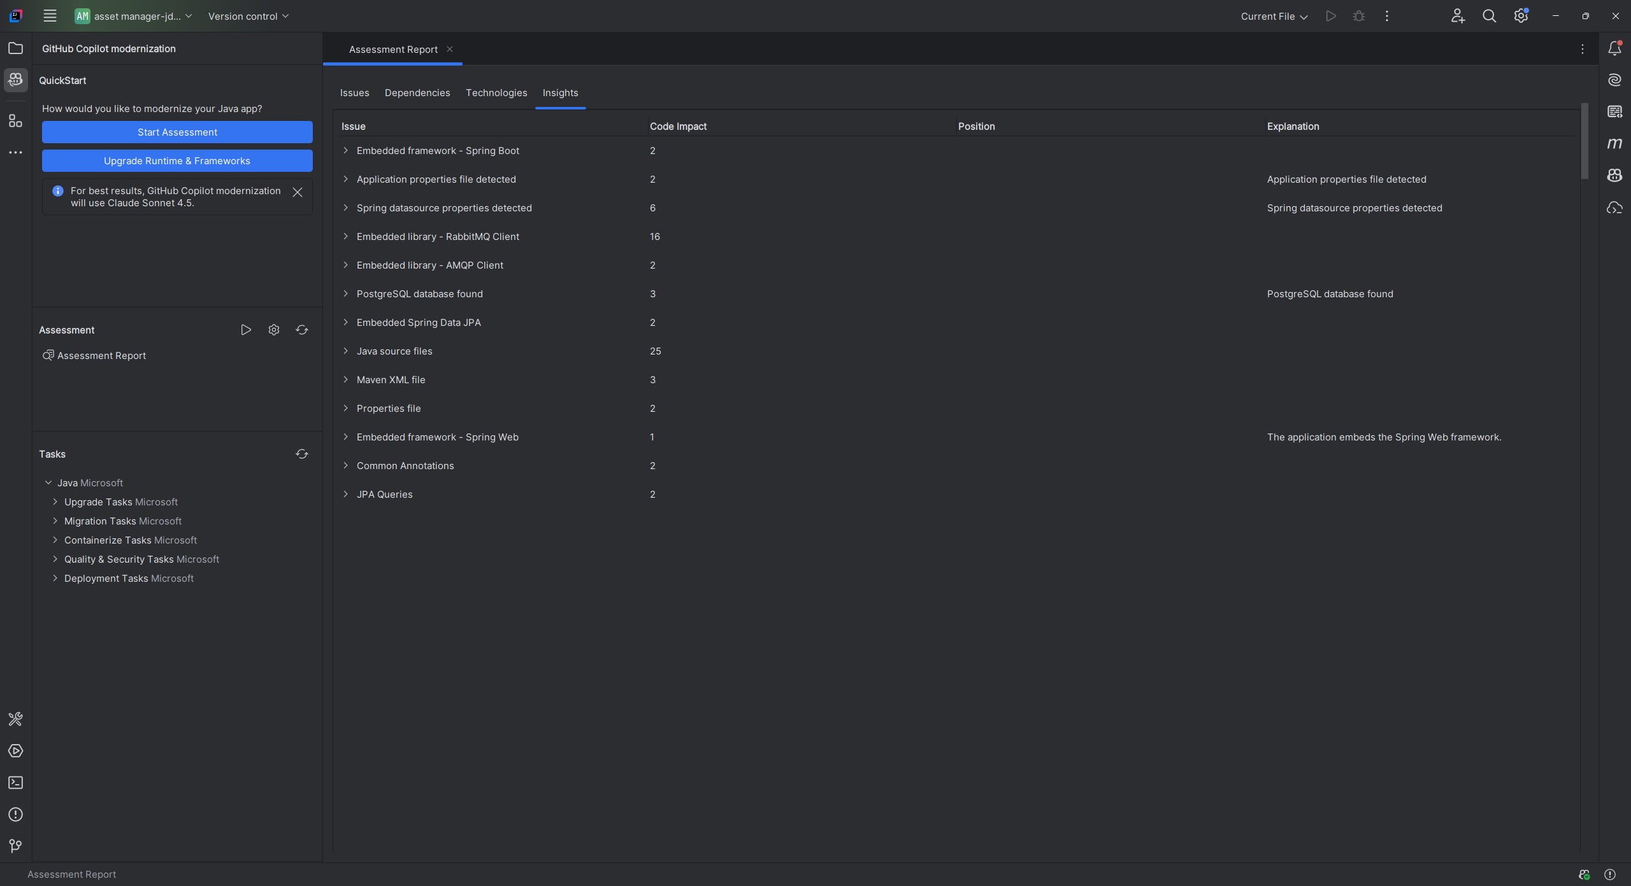
Task: Dismiss the Claude Sonnet info banner
Action: (x=298, y=192)
